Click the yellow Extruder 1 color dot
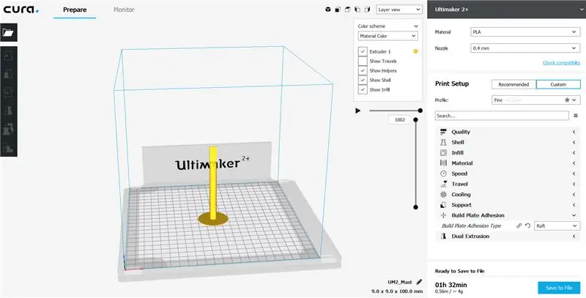The height and width of the screenshot is (298, 586). click(x=415, y=51)
